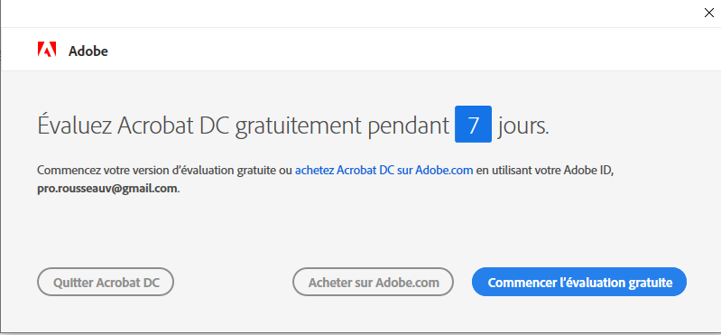The height and width of the screenshot is (335, 721).
Task: Click the word gratuitement in the headline
Action: (x=298, y=126)
